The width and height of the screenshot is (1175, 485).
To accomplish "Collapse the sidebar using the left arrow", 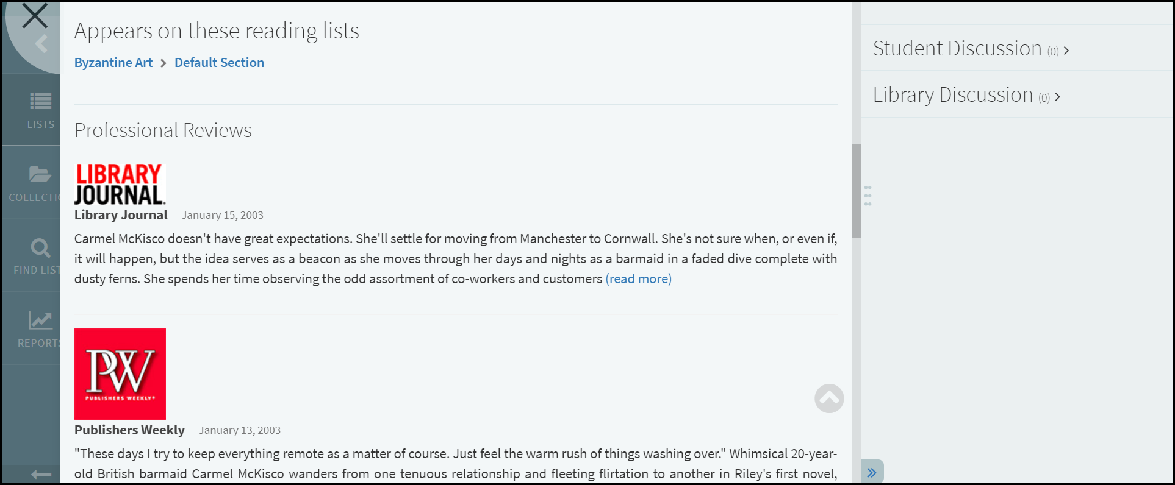I will pos(41,475).
